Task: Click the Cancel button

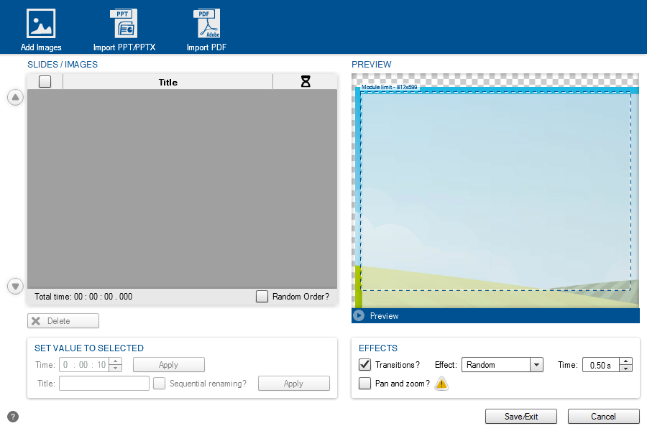Action: click(x=603, y=417)
